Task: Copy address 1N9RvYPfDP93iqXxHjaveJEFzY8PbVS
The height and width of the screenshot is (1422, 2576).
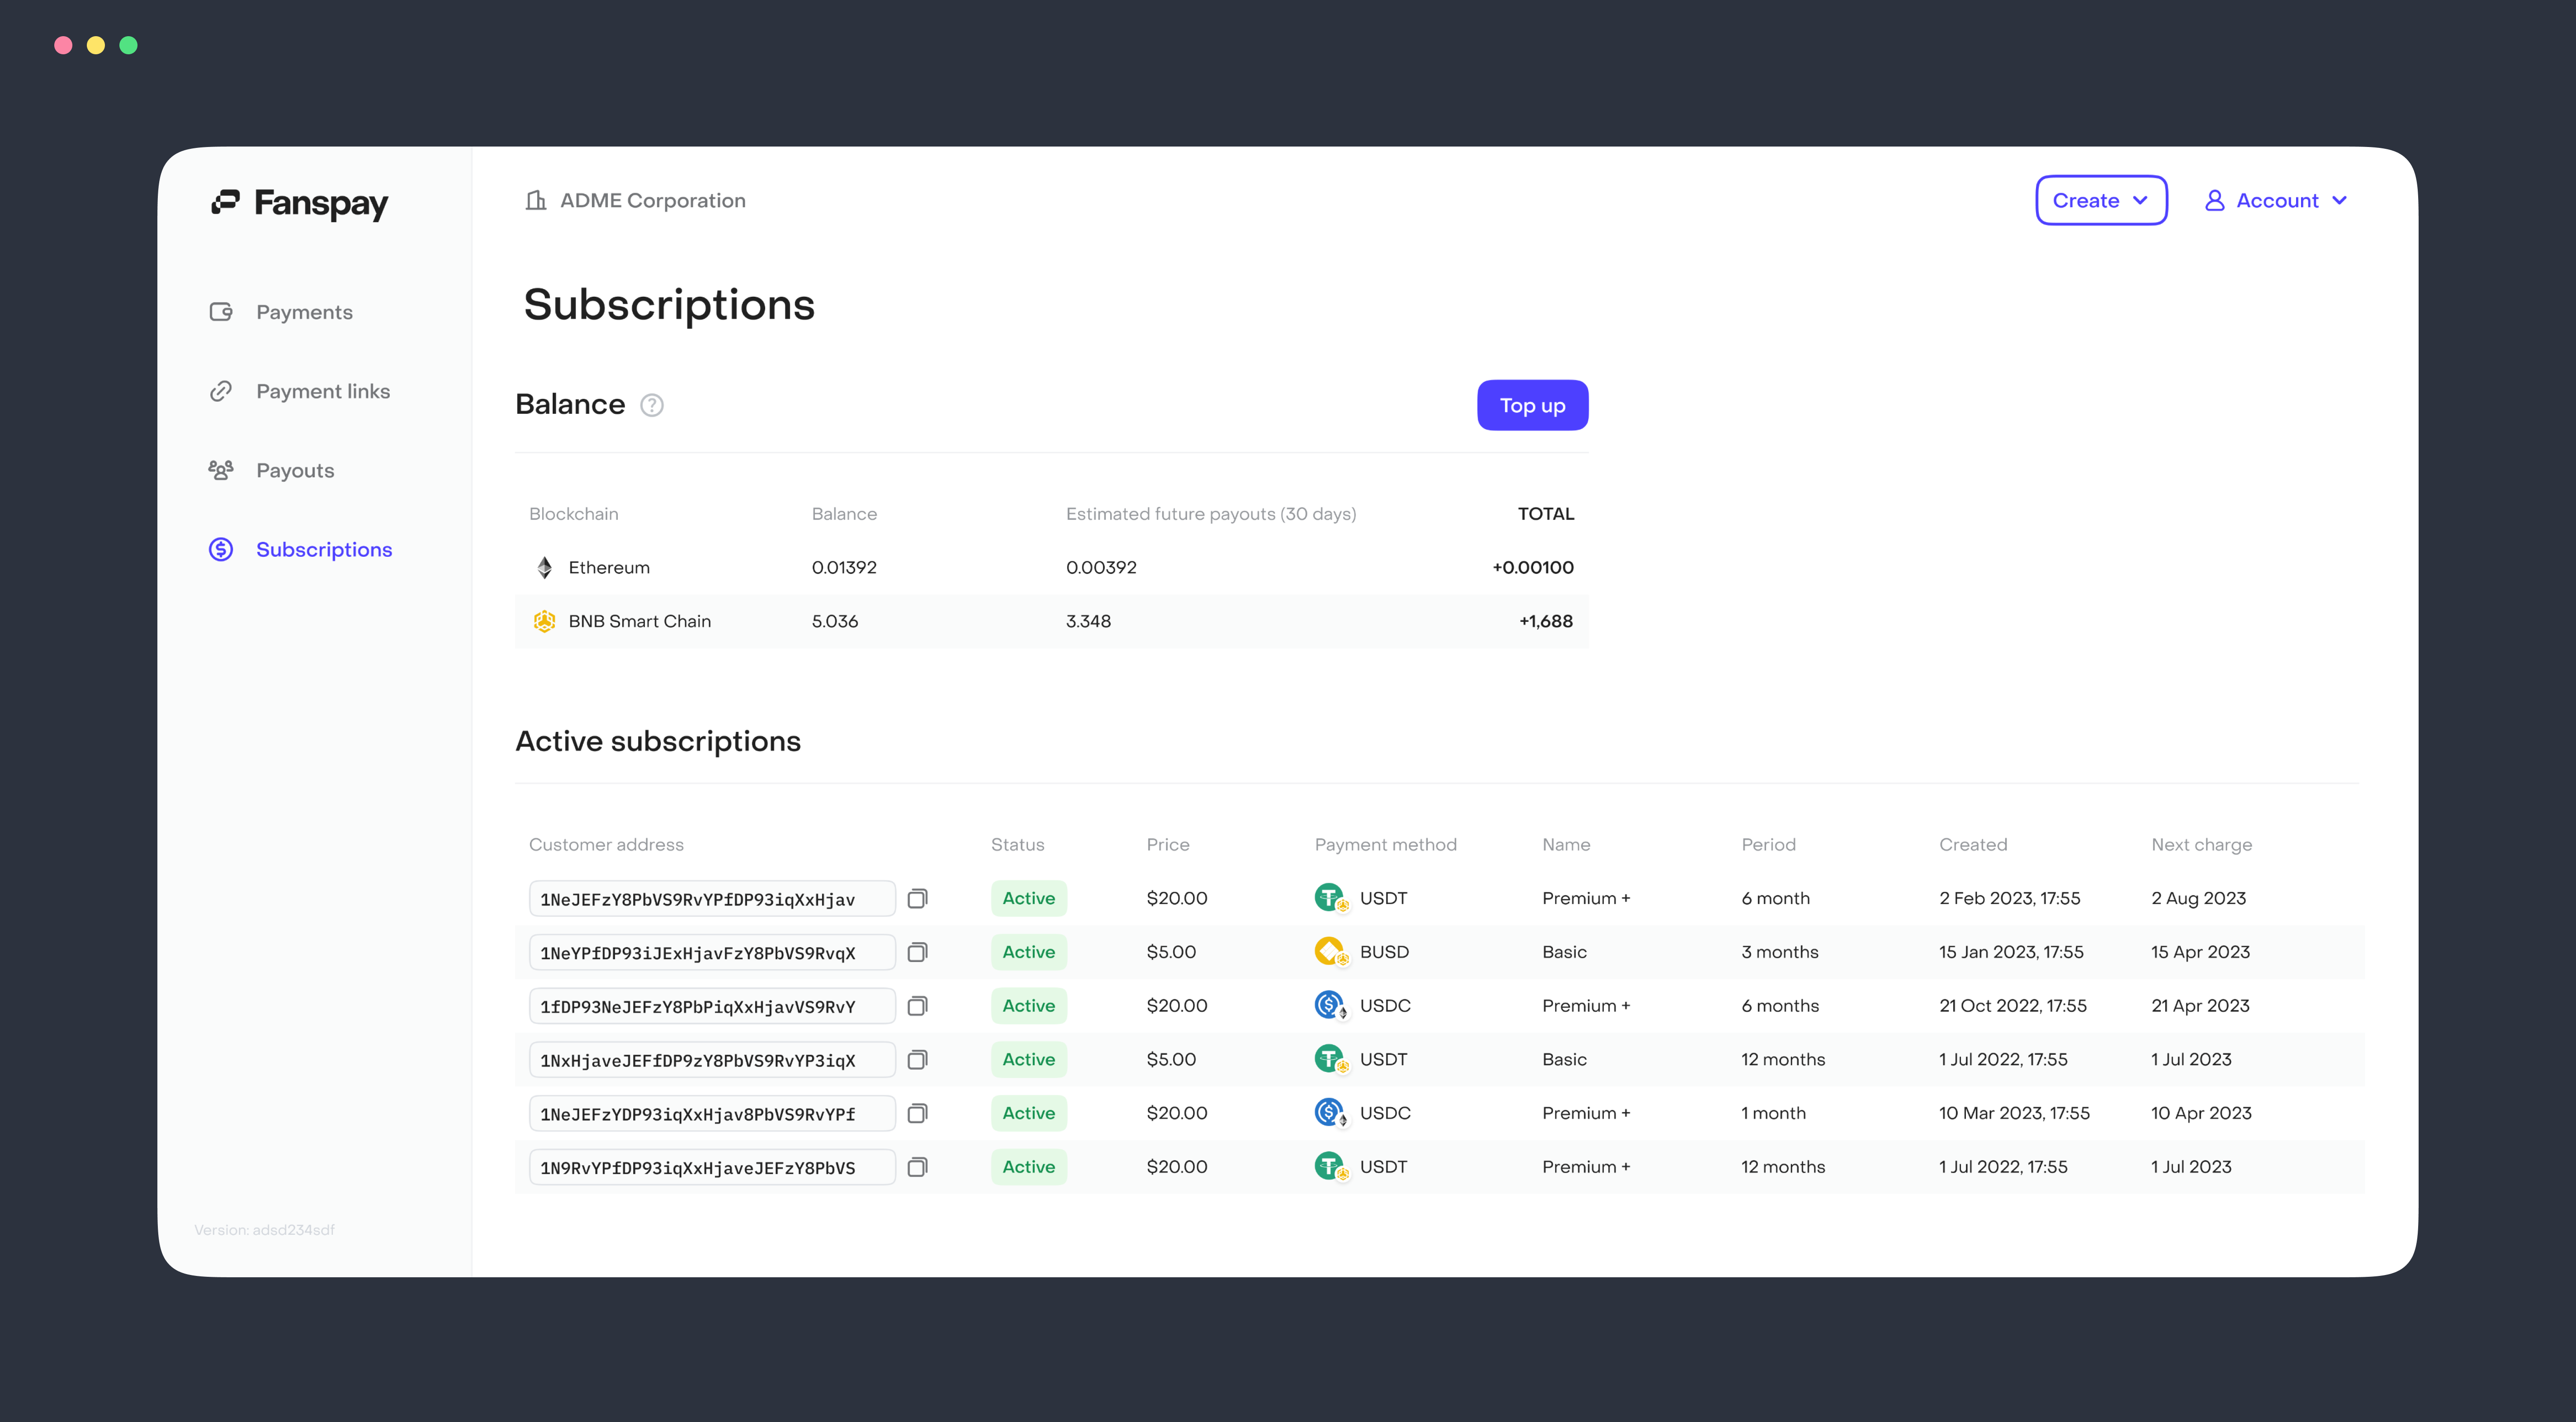Action: (917, 1167)
